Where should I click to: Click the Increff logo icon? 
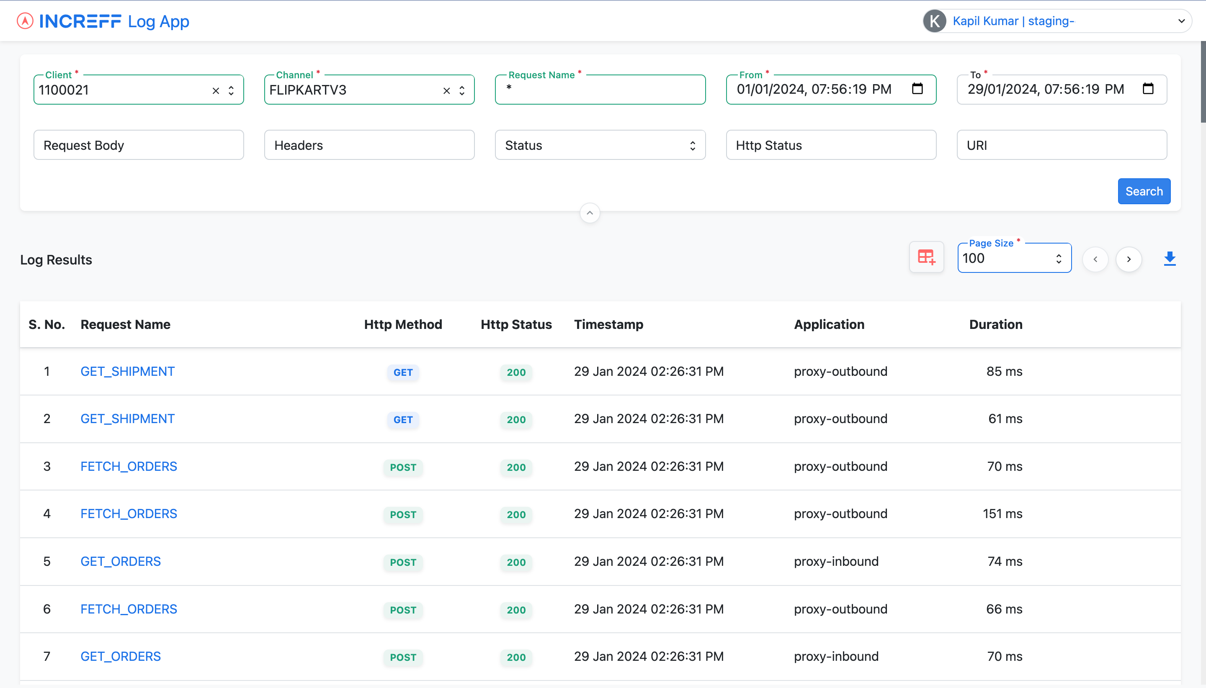[25, 21]
